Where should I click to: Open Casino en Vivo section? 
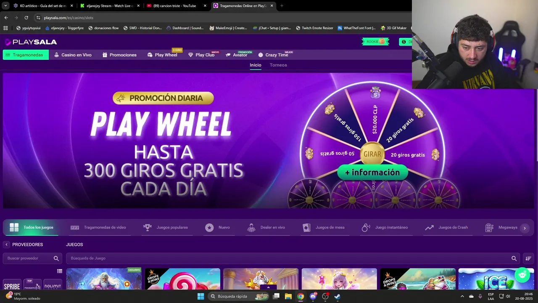click(73, 55)
